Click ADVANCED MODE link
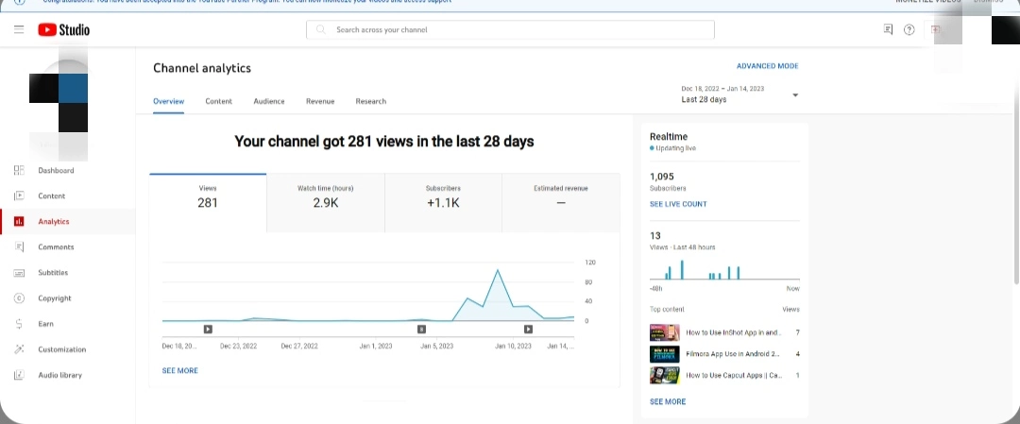Image resolution: width=1020 pixels, height=424 pixels. click(767, 66)
